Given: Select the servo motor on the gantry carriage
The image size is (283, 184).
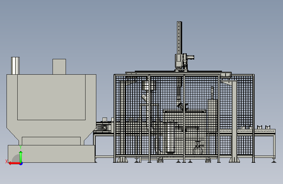Looking at the screenshot, I should 190,57.
